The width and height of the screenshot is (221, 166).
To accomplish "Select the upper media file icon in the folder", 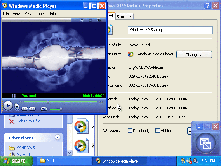I will coord(81,126).
